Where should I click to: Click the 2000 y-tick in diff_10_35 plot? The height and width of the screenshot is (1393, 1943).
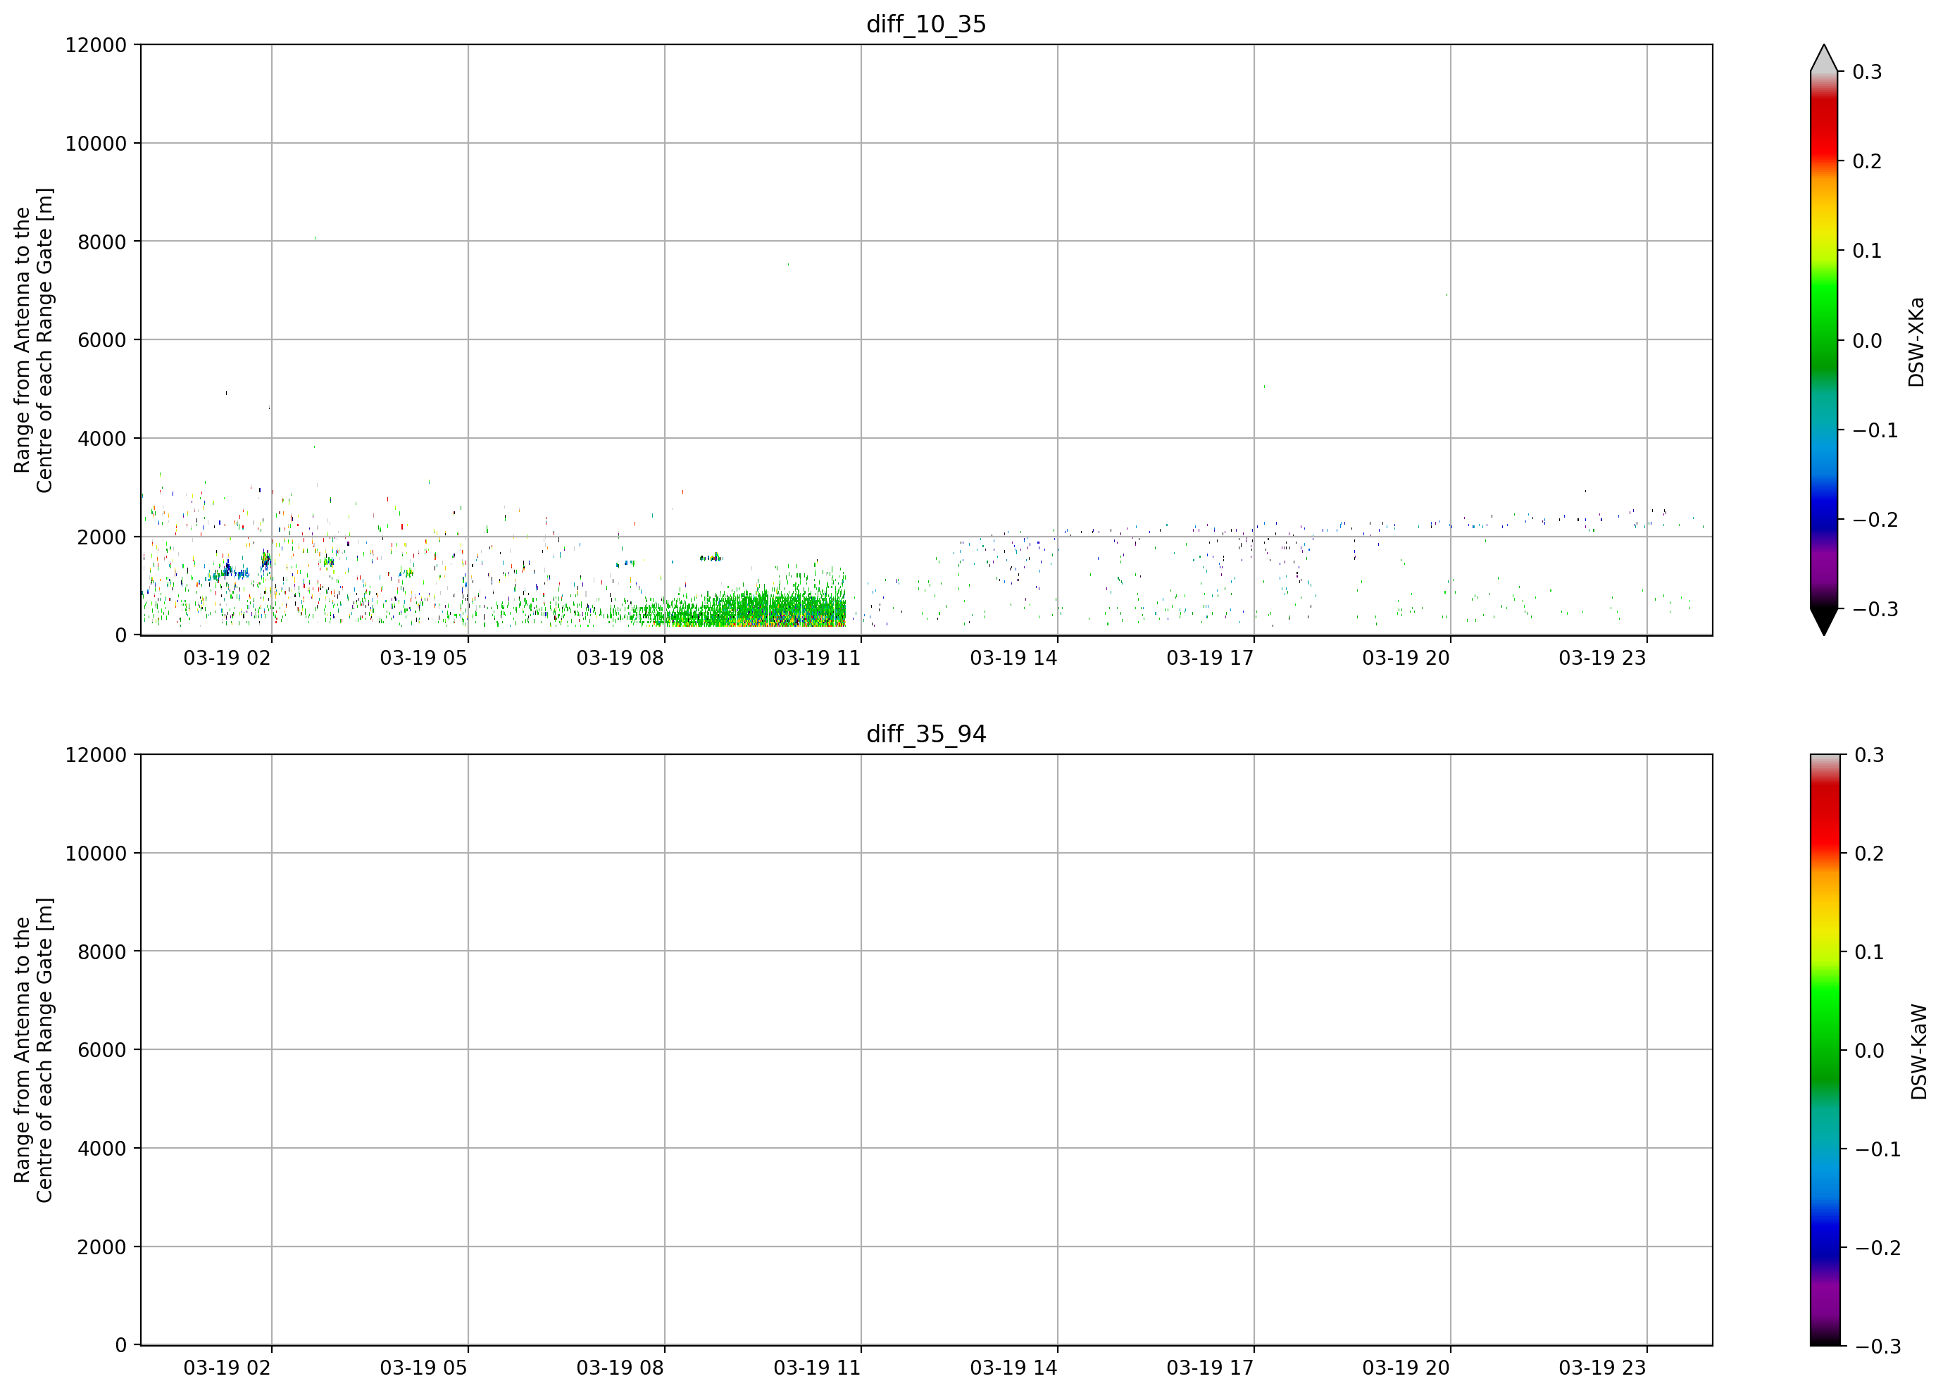click(x=102, y=537)
